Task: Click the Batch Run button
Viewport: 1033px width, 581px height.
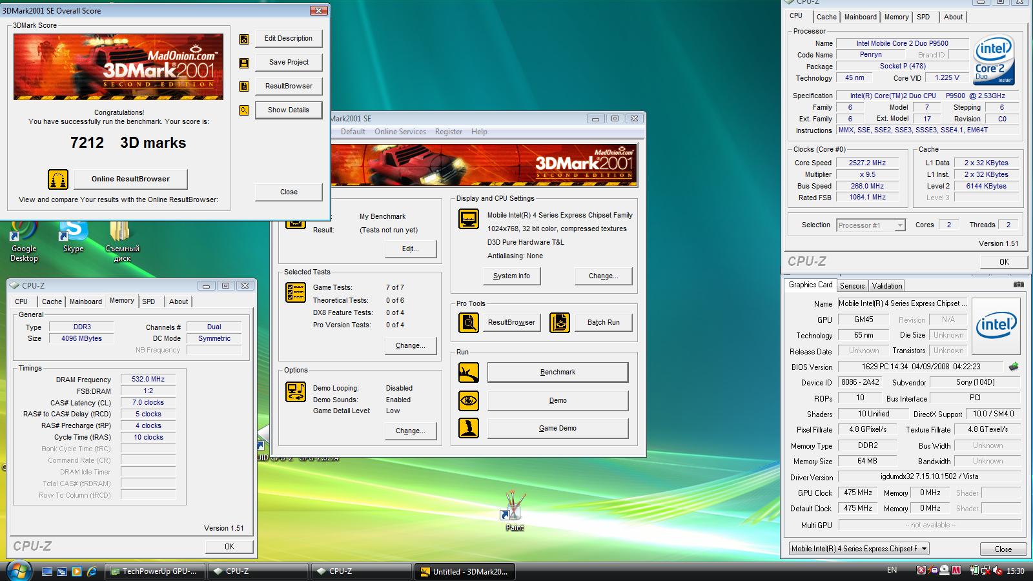Action: tap(603, 323)
